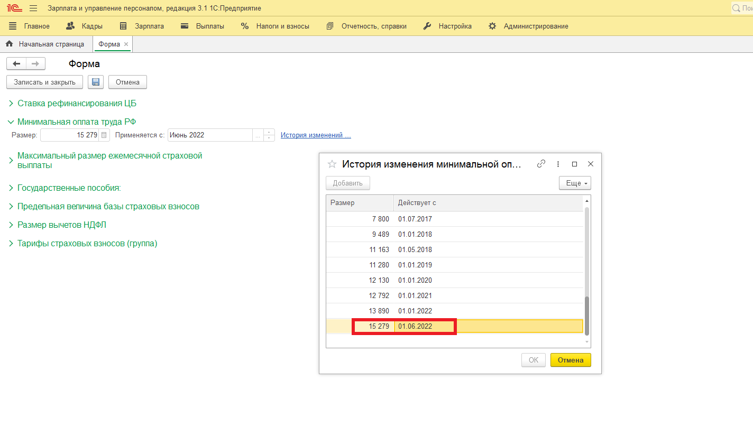Screen dimensions: 753x436
Task: Click the Записать и закрыть button
Action: [44, 82]
